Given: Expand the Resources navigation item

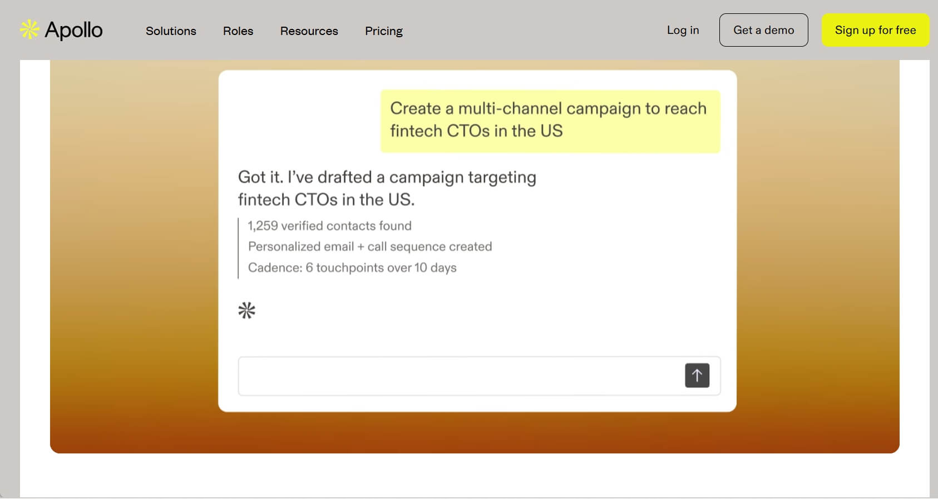Looking at the screenshot, I should tap(309, 31).
